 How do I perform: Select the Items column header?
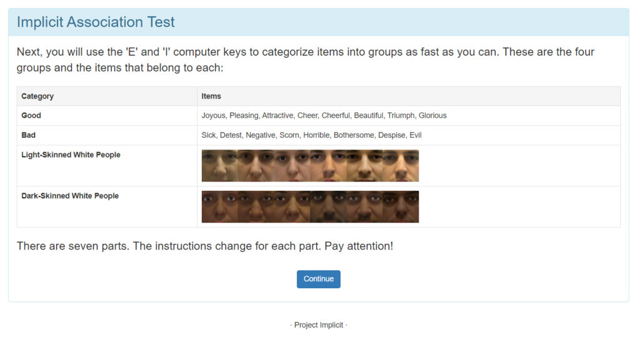click(x=211, y=96)
